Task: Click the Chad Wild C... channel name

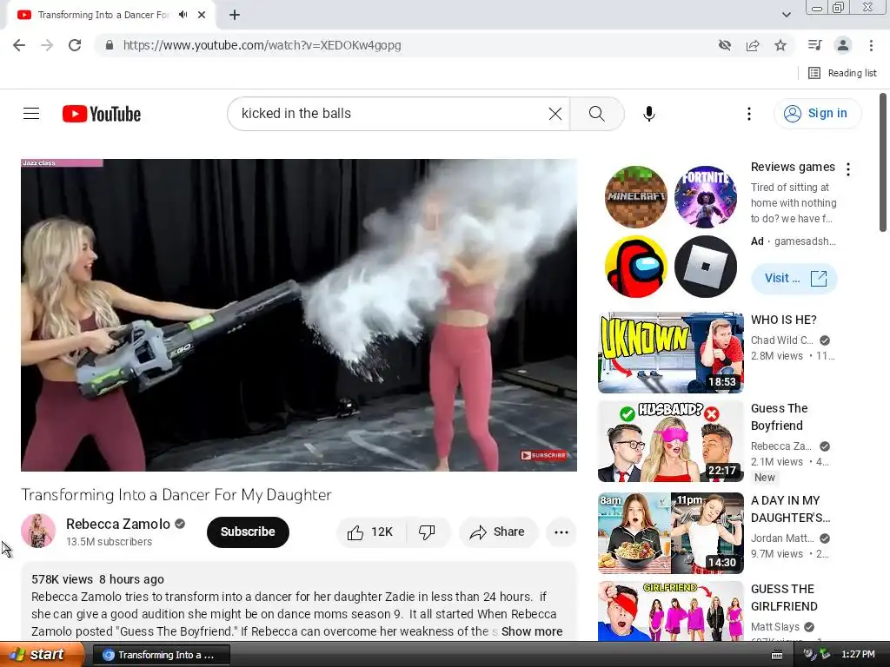Action: 781,340
